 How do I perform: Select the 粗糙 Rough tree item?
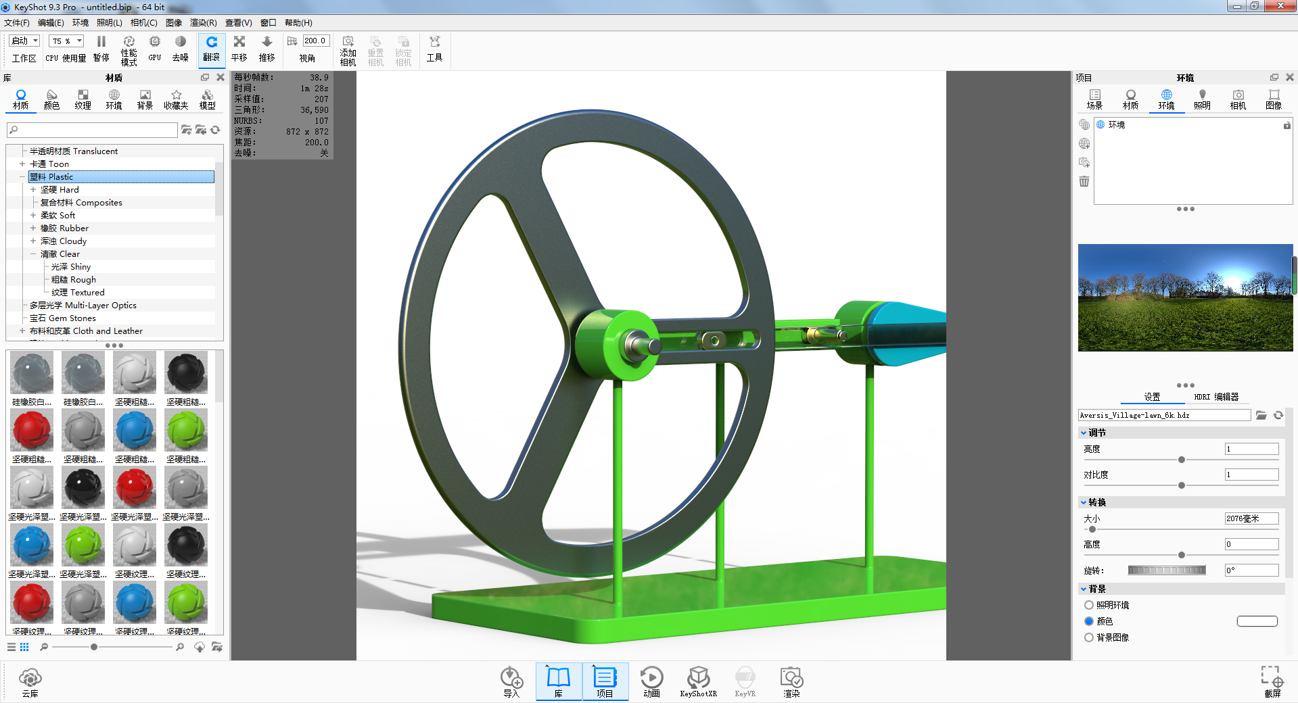pyautogui.click(x=74, y=279)
